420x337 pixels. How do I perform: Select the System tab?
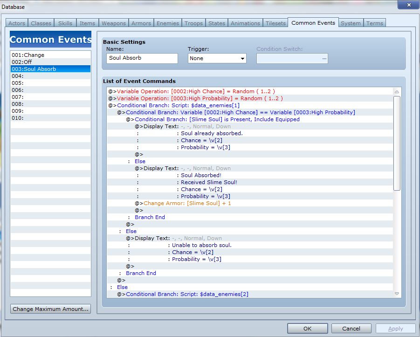[x=351, y=23]
